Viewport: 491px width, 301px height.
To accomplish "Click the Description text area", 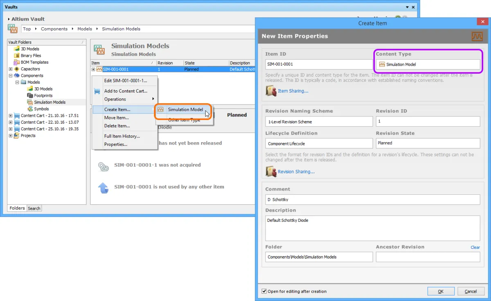I will click(372, 228).
